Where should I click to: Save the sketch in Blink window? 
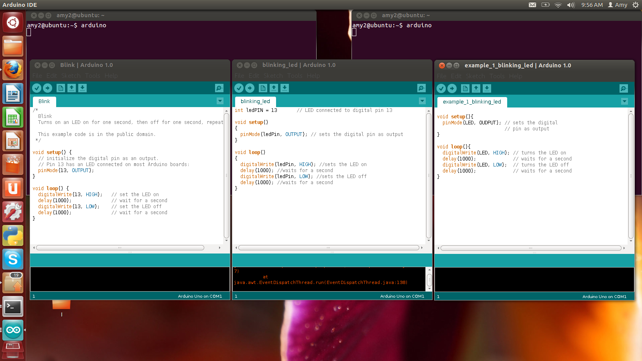[x=82, y=88]
